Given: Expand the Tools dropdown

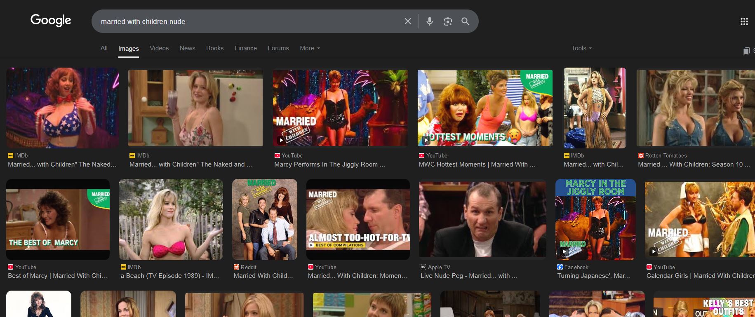Looking at the screenshot, I should pyautogui.click(x=581, y=48).
